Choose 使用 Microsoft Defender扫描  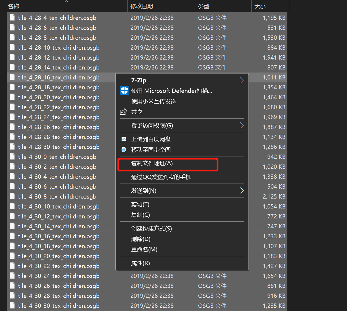coord(182,91)
